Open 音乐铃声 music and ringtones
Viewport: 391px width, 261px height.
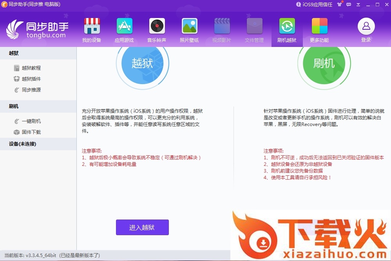pyautogui.click(x=157, y=30)
